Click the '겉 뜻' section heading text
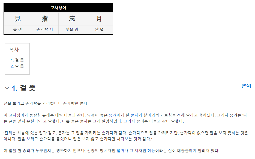This screenshot has width=255, height=159. (x=28, y=88)
